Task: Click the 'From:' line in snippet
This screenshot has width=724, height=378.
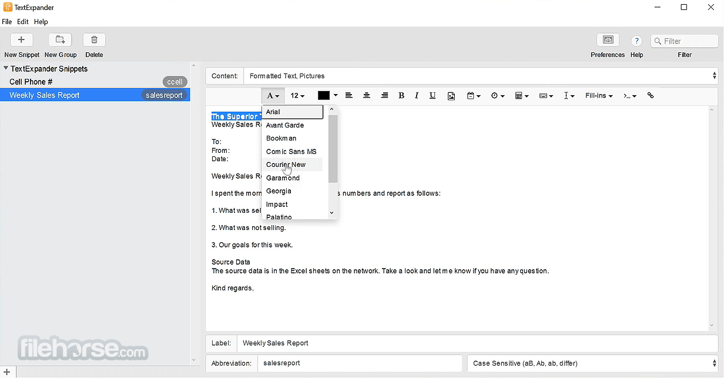Action: (220, 150)
